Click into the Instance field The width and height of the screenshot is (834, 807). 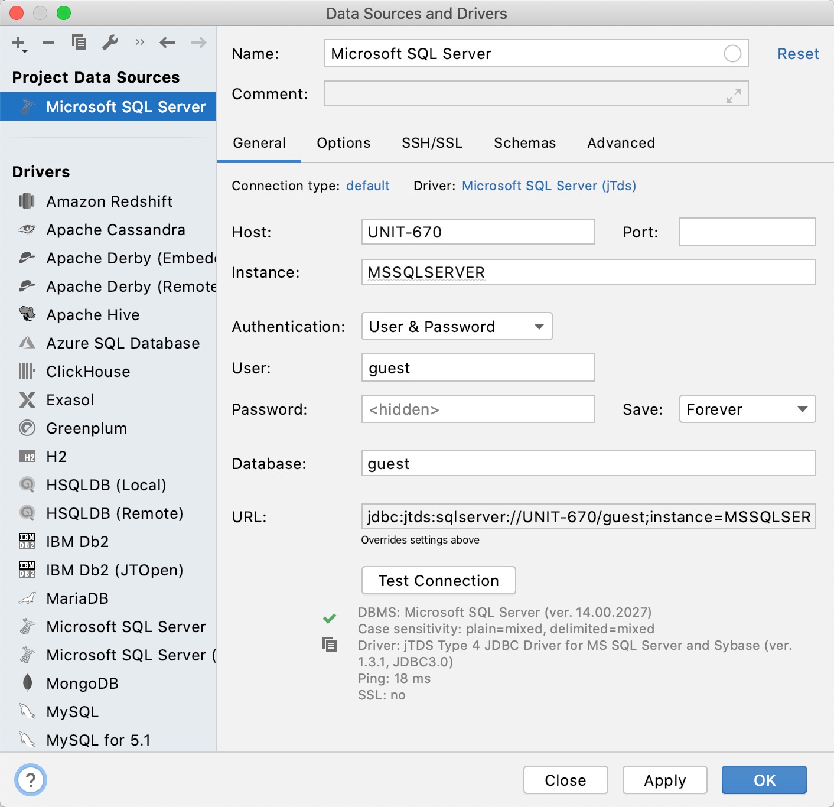point(589,272)
